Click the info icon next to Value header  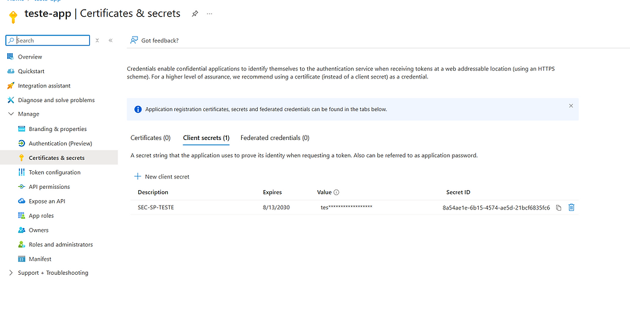337,192
